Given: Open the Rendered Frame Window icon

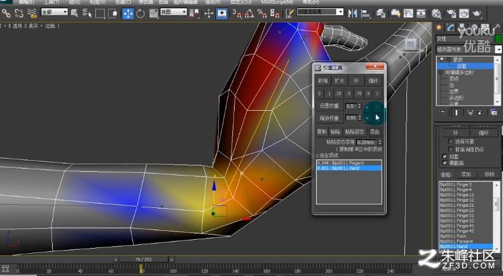Looking at the screenshot, I should [x=464, y=13].
